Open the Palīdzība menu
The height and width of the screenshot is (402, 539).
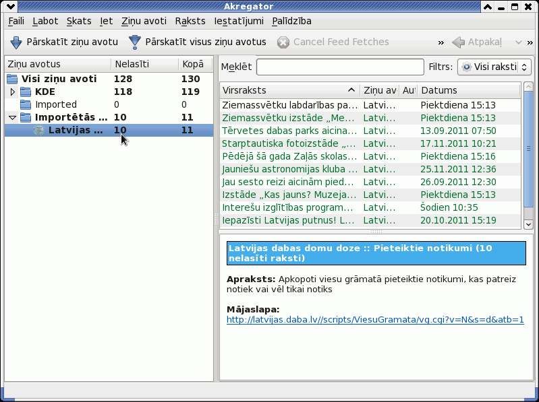click(291, 21)
